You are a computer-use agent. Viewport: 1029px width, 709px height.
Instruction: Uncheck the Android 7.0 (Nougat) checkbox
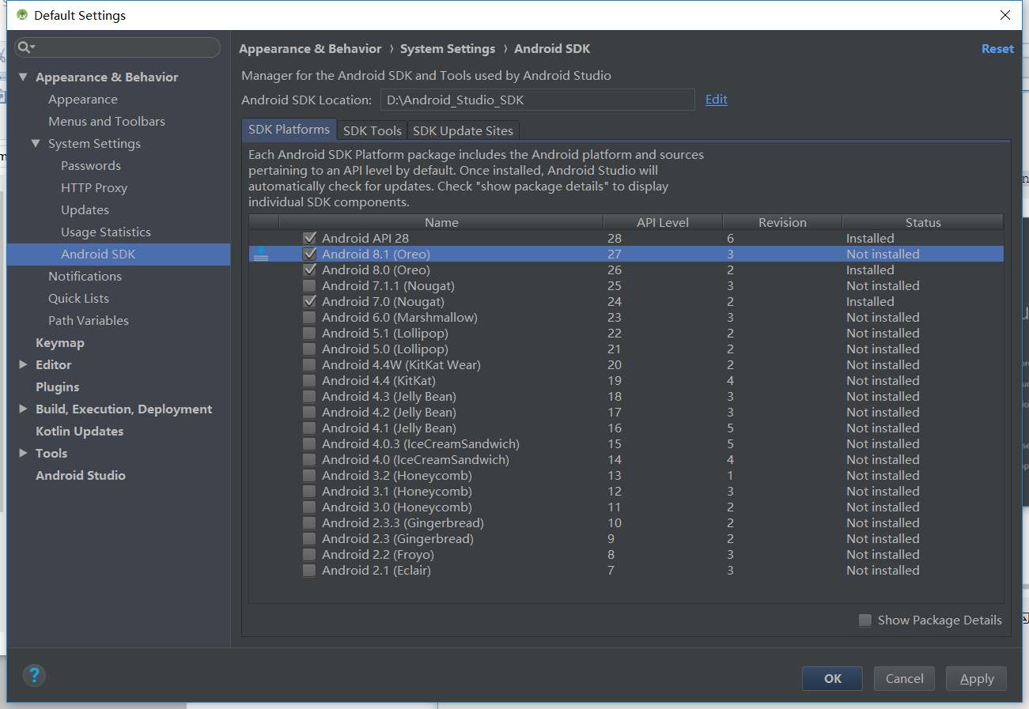tap(309, 301)
